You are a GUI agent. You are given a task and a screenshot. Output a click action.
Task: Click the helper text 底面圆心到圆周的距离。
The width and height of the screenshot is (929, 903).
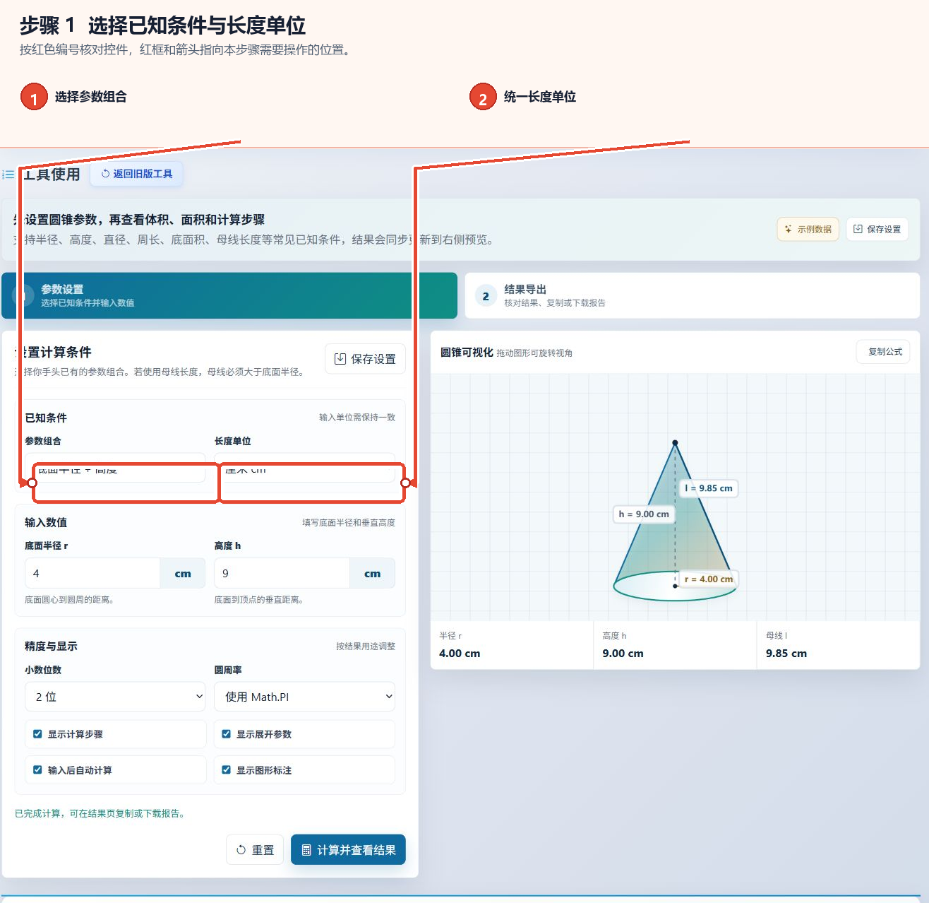point(71,600)
